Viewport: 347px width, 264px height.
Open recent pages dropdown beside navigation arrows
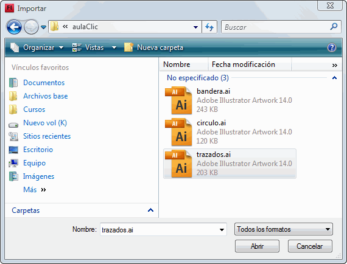(44, 27)
